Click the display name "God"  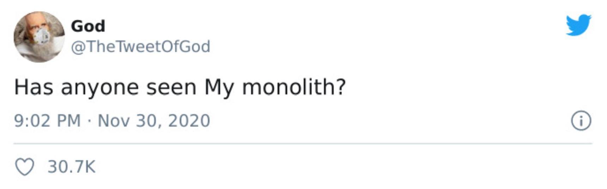coord(88,26)
